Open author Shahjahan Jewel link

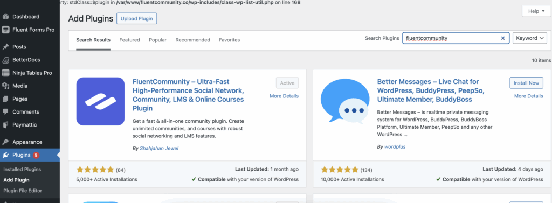point(159,149)
